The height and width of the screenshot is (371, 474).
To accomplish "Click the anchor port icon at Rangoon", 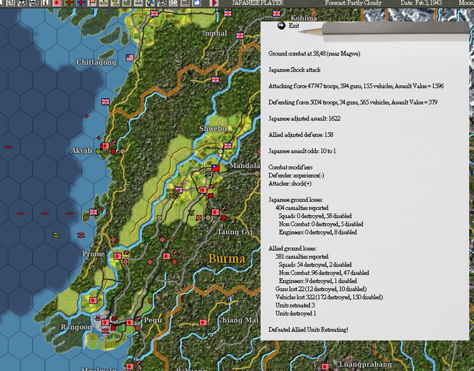I will tap(98, 318).
